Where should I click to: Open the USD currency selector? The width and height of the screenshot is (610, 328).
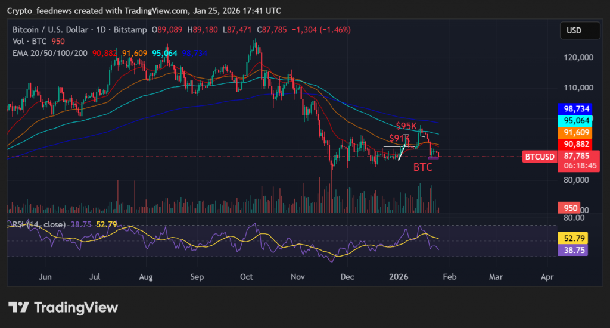coord(573,30)
